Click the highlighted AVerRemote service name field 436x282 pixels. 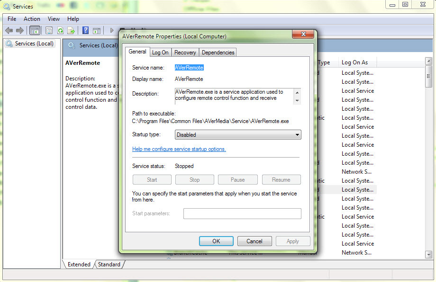click(x=189, y=68)
